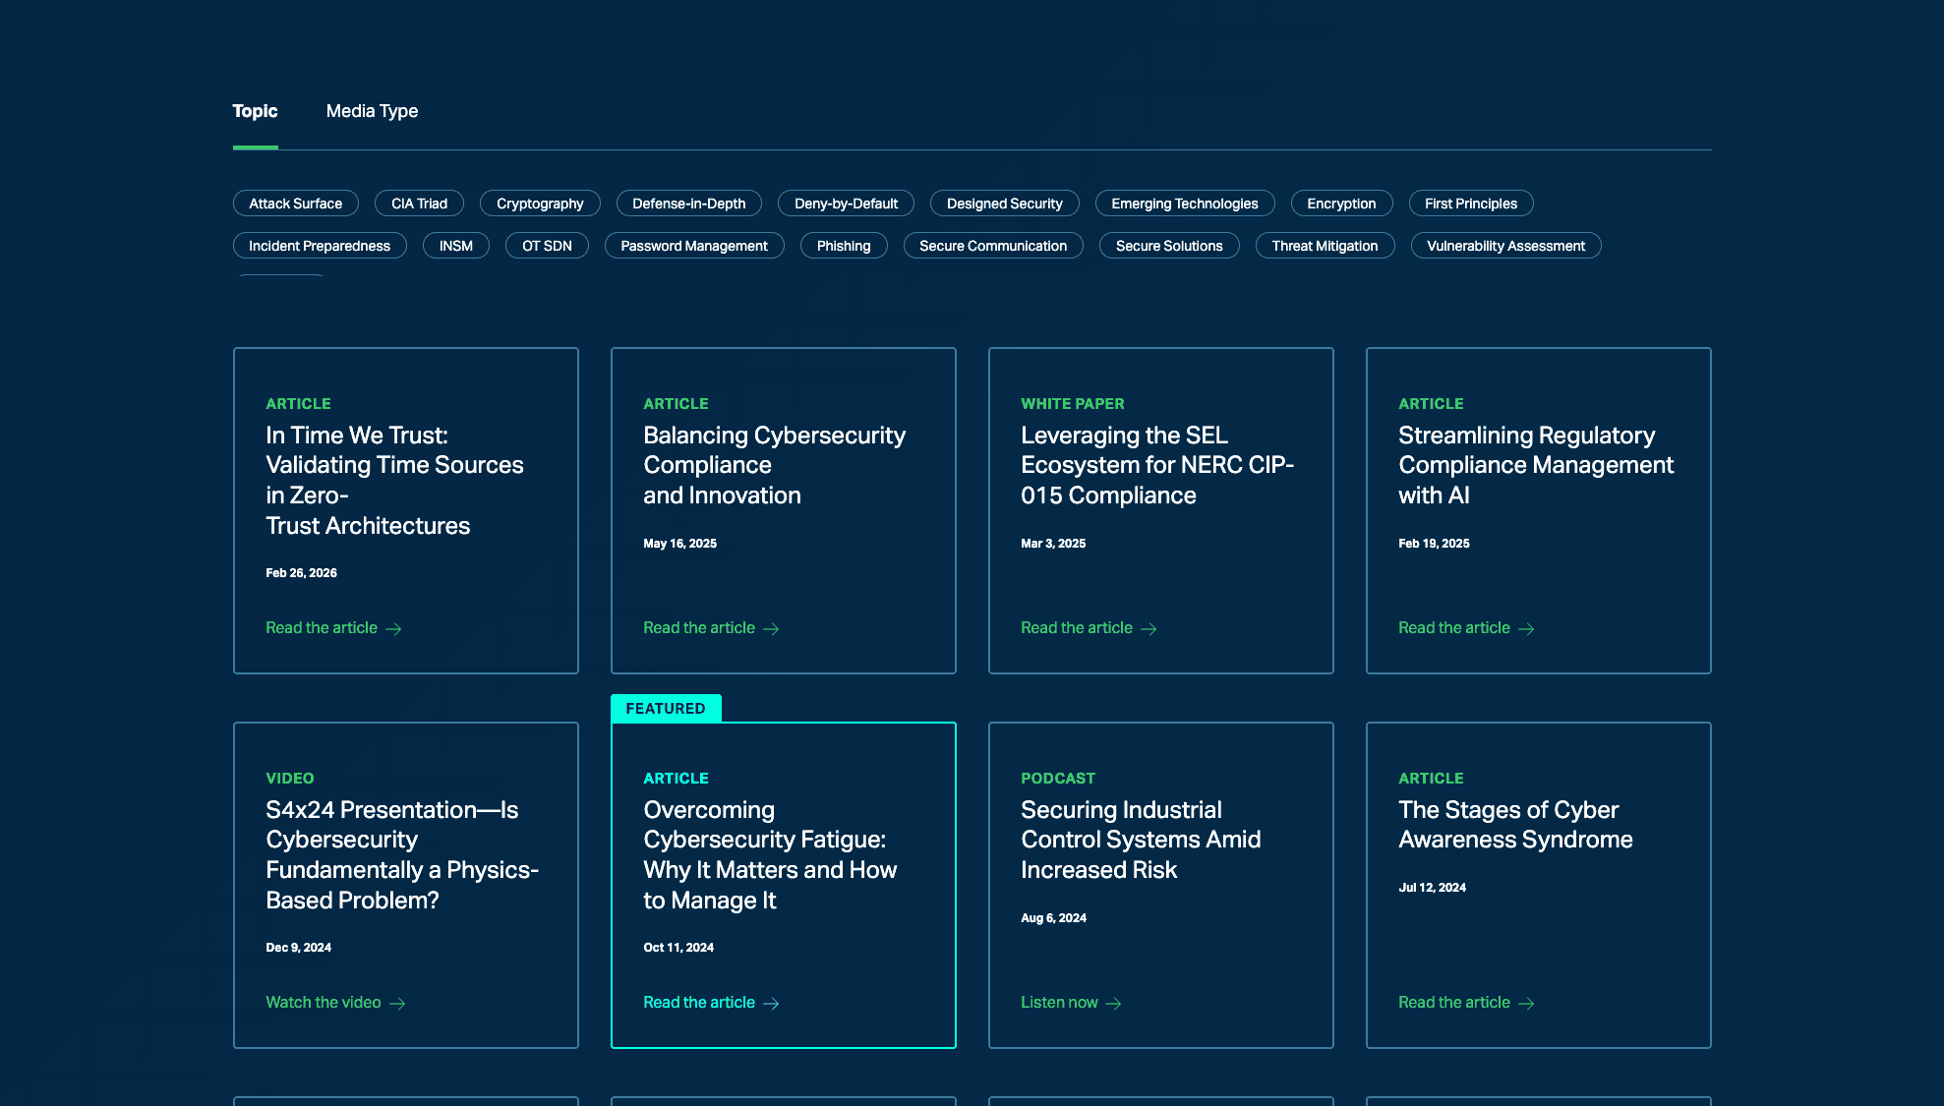
Task: Click the arrow icon on the "In Time We Trust" card
Action: (x=393, y=628)
